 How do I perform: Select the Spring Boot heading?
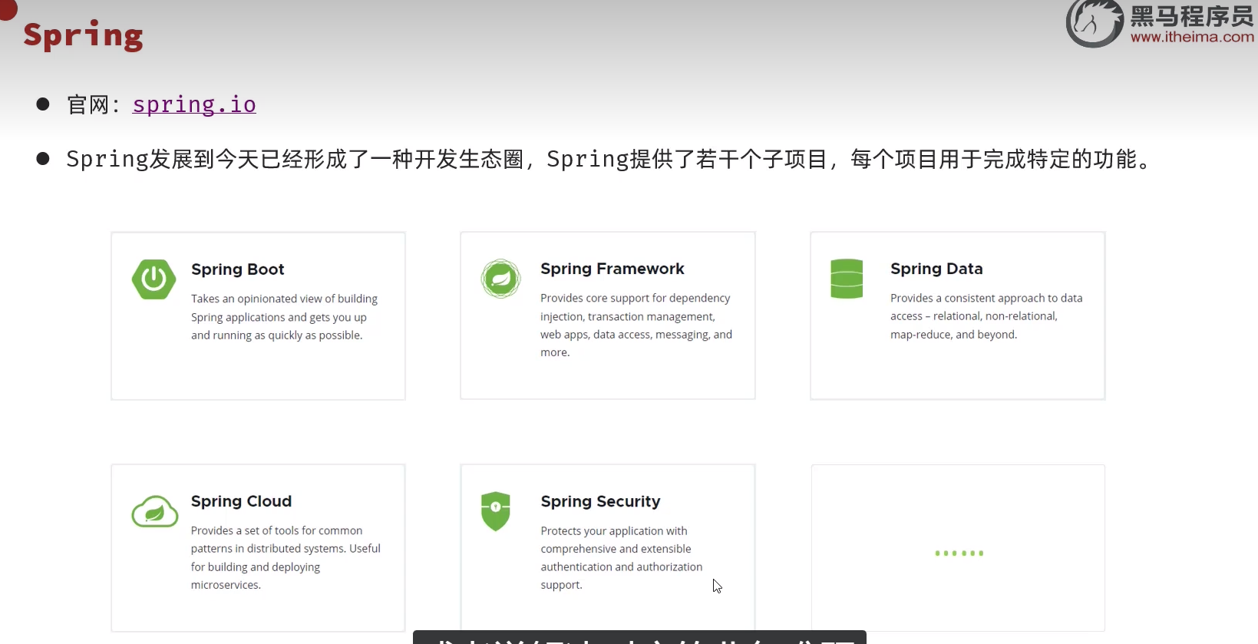pos(238,269)
